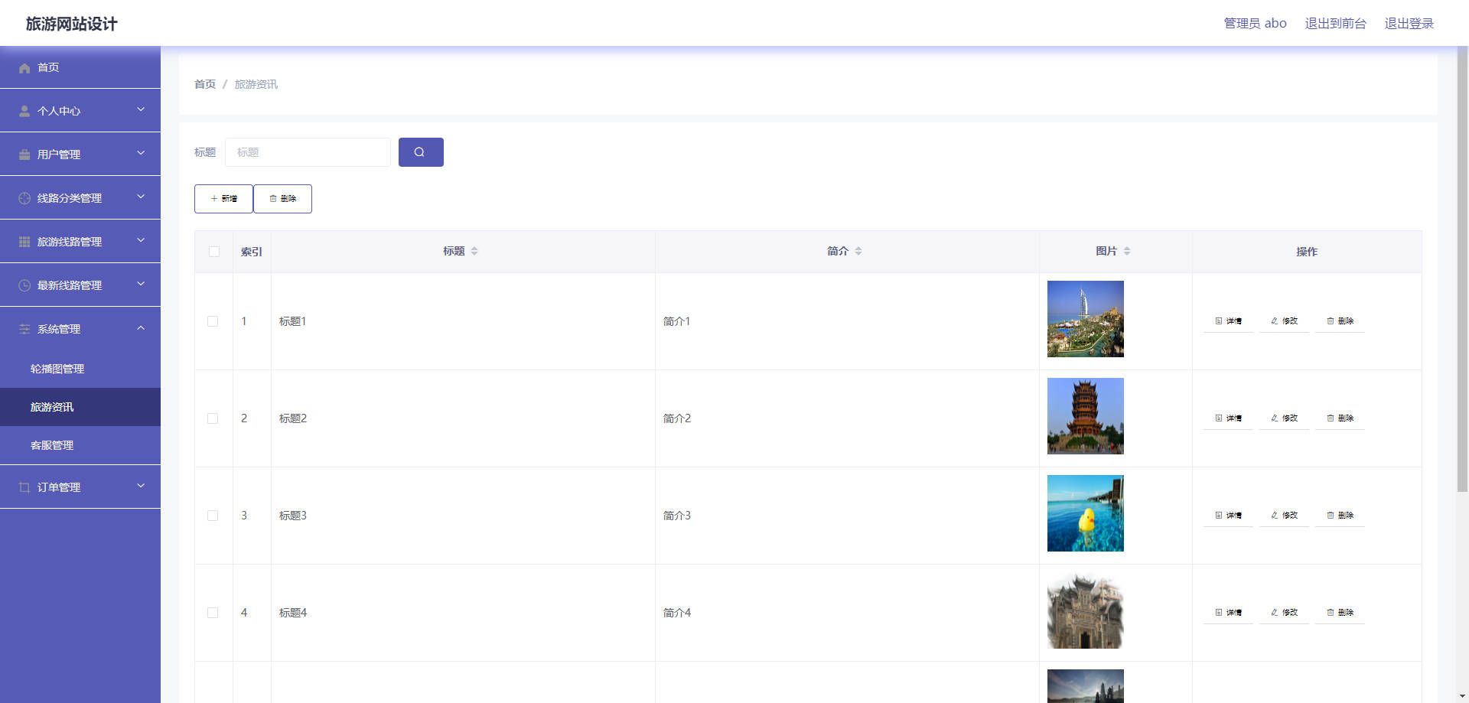Click 删除 in the 标题3 row
The height and width of the screenshot is (703, 1469).
(x=1340, y=516)
